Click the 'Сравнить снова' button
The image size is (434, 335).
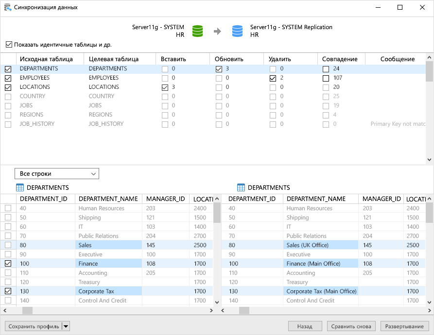[351, 326]
